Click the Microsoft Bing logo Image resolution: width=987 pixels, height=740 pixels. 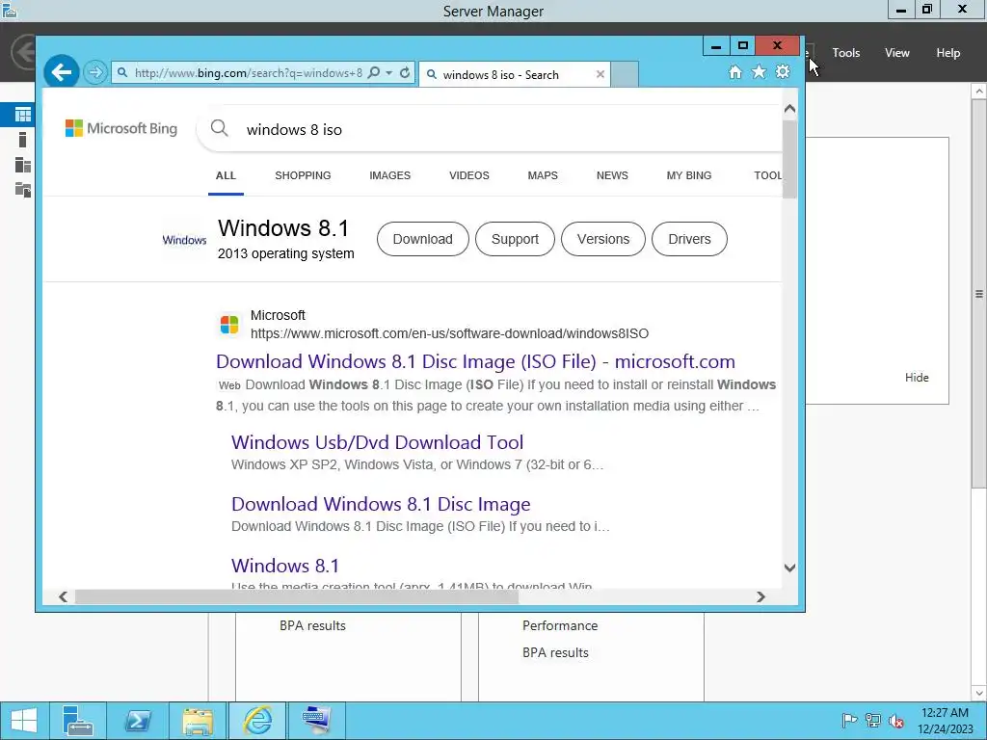click(x=121, y=128)
